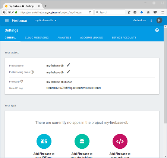Open the Service Accounts tab
Image resolution: width=167 pixels, height=158 pixels.
pyautogui.click(x=124, y=38)
